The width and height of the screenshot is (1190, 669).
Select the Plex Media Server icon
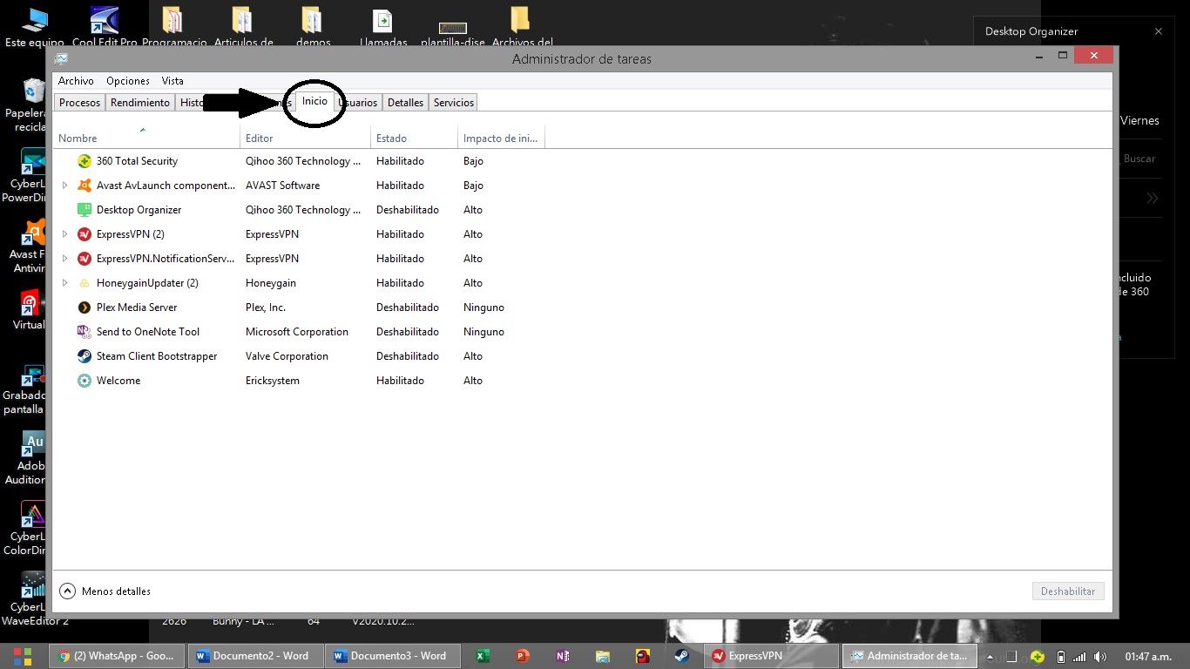point(84,307)
